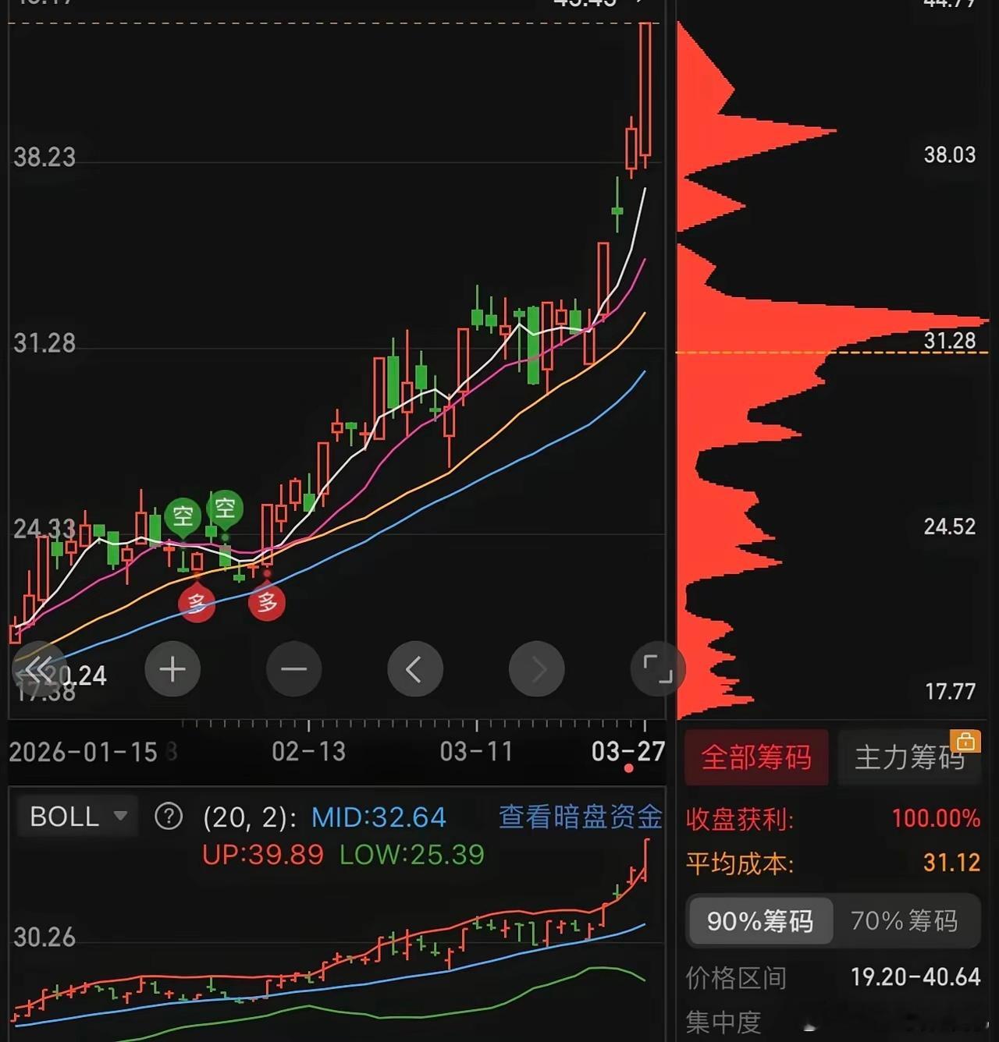Tap the 2026-01-15 start date label

[x=84, y=752]
